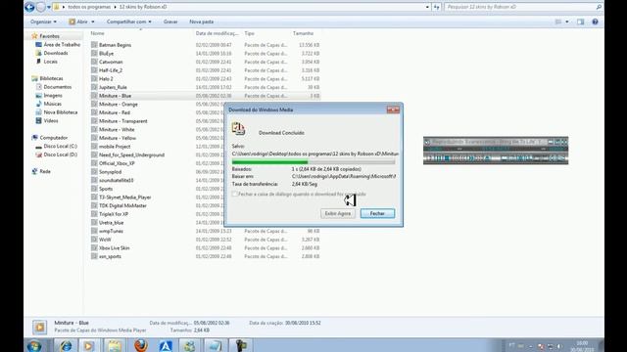Screen dimensions: 627x352
Task: Tick 'Fechar a caixa de diálogo' checkbox
Action: pos(235,194)
